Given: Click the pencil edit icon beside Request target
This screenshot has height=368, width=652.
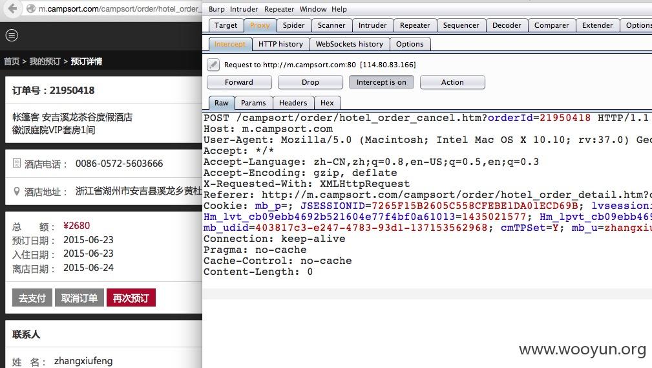Looking at the screenshot, I should 213,65.
